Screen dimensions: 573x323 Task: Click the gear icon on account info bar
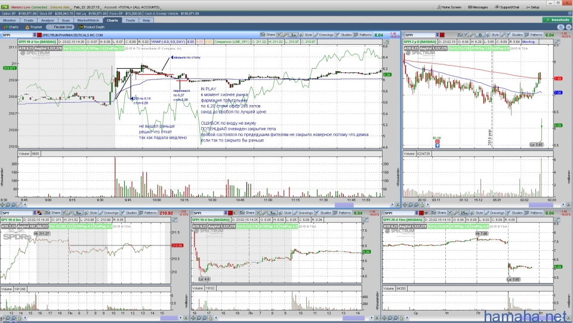click(569, 14)
